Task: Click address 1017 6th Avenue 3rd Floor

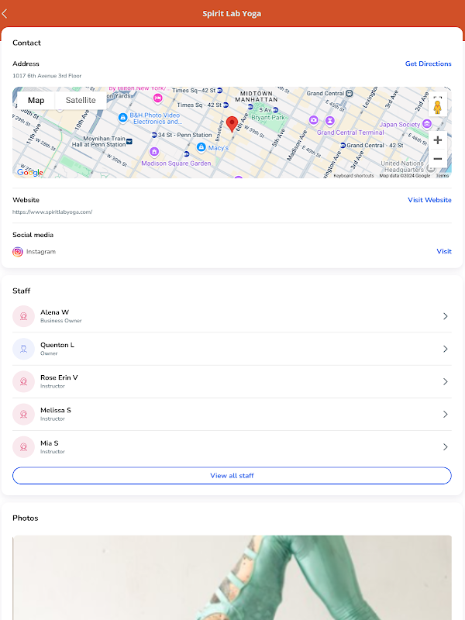Action: coord(47,75)
